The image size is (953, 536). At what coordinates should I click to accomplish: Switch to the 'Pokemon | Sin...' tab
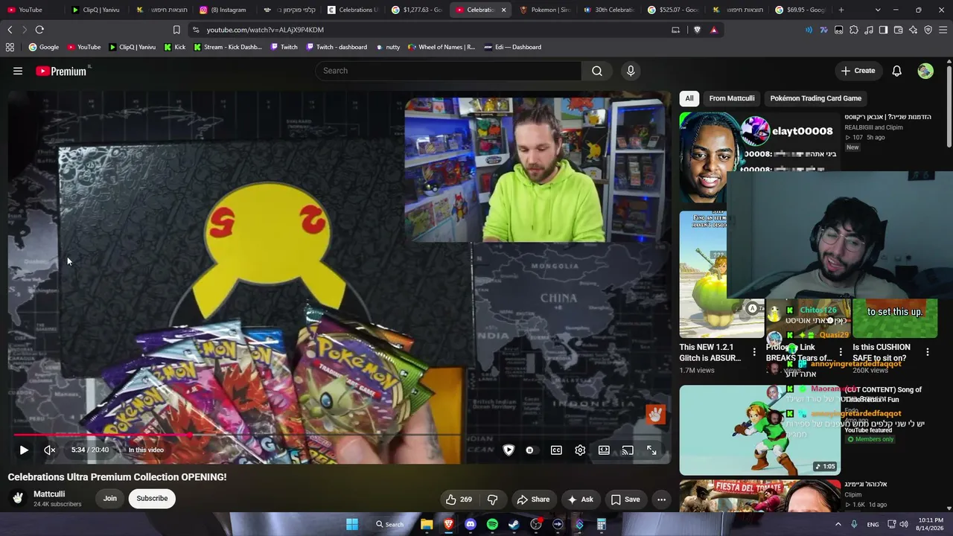pos(546,10)
